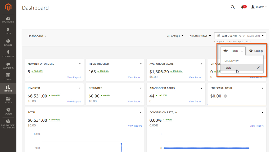Click the pencil icon to edit Totals view

pyautogui.click(x=259, y=67)
